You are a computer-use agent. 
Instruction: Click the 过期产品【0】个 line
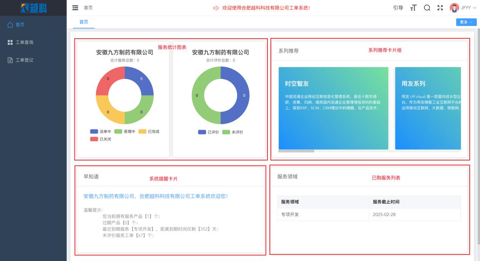pos(120,223)
